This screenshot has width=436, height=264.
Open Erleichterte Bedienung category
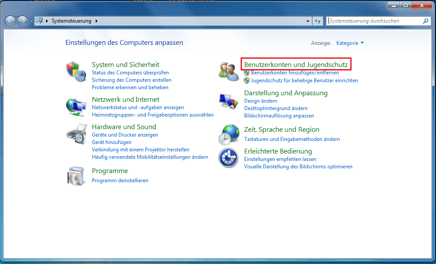coord(278,151)
